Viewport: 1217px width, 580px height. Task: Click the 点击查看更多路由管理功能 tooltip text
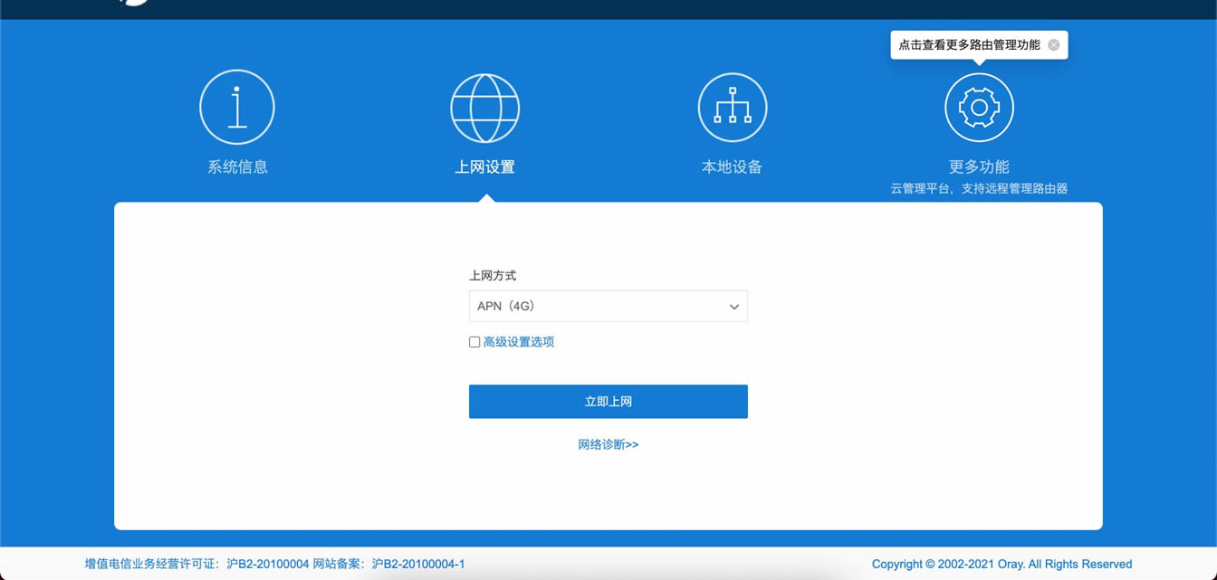[x=969, y=45]
